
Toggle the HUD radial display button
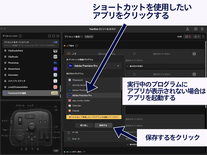(x=197, y=37)
